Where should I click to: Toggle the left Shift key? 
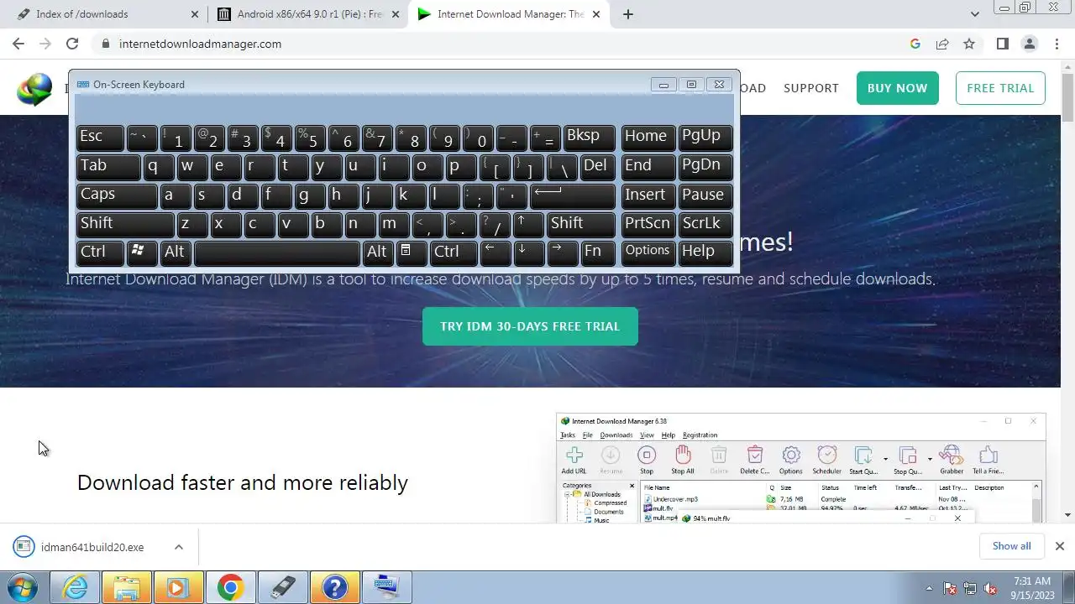(125, 223)
